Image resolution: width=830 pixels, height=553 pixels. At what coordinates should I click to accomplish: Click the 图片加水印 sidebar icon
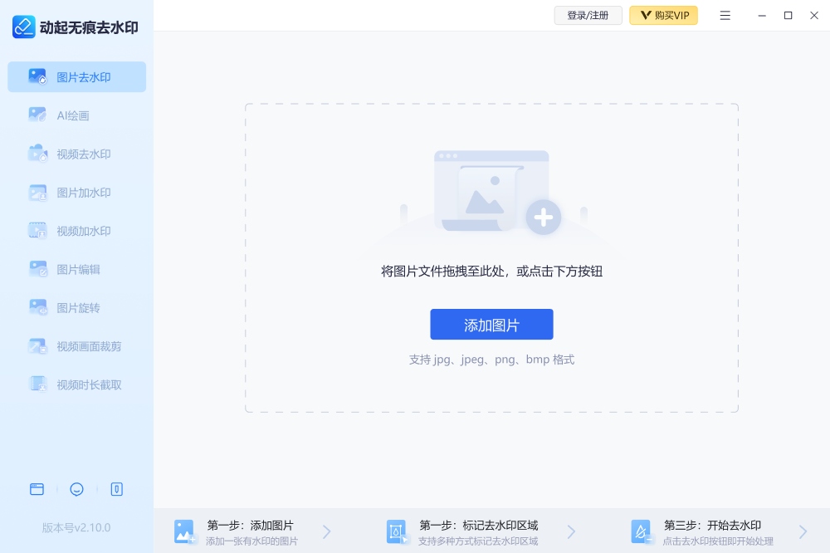[37, 193]
